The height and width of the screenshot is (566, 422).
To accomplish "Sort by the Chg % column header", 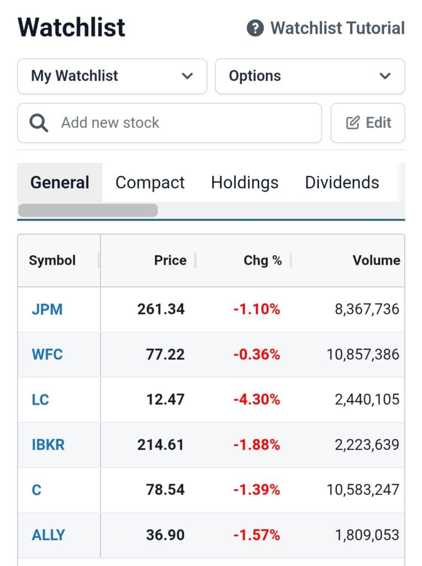I will (262, 260).
